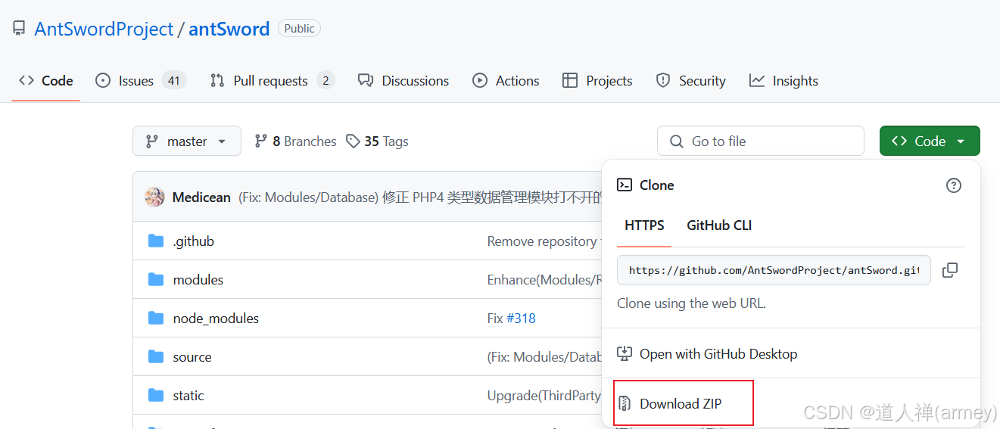Image resolution: width=1000 pixels, height=429 pixels.
Task: Click the tag icon beside 35 Tags
Action: [x=353, y=141]
